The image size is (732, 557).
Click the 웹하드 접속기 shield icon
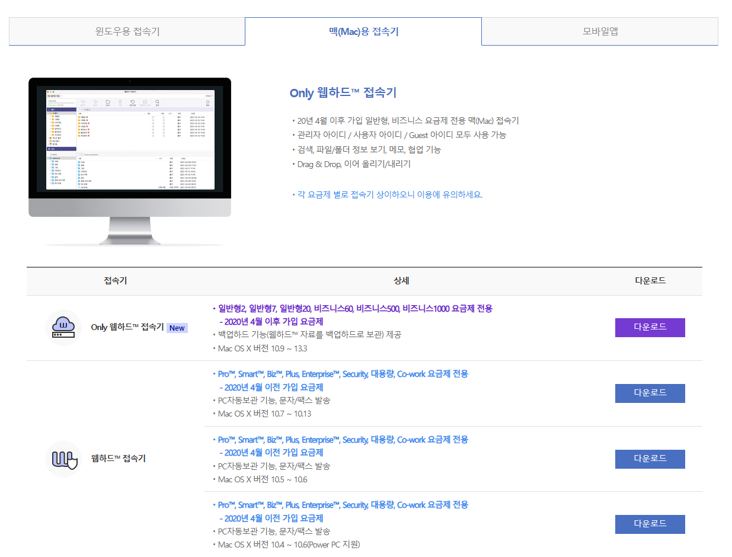63,459
